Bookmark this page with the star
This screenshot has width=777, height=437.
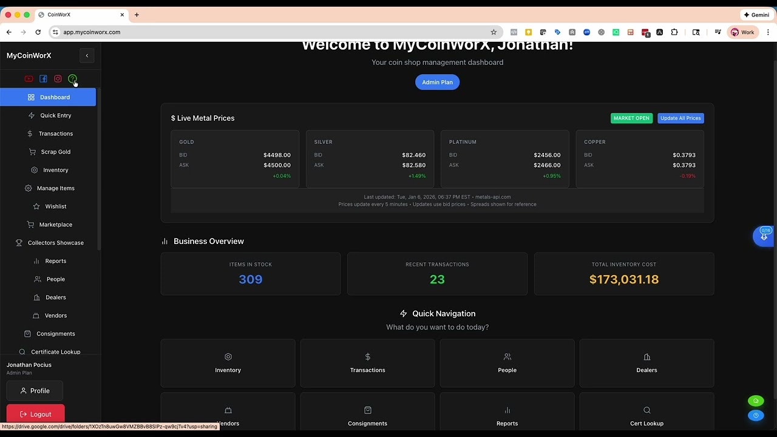click(x=494, y=32)
